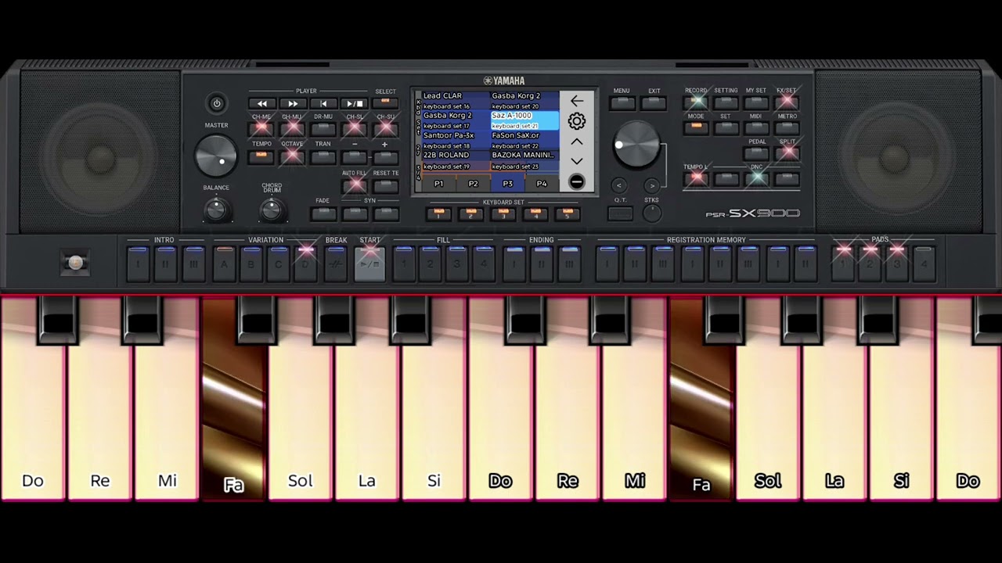Switch to the P2 page tab
This screenshot has height=563, width=1002.
(473, 184)
